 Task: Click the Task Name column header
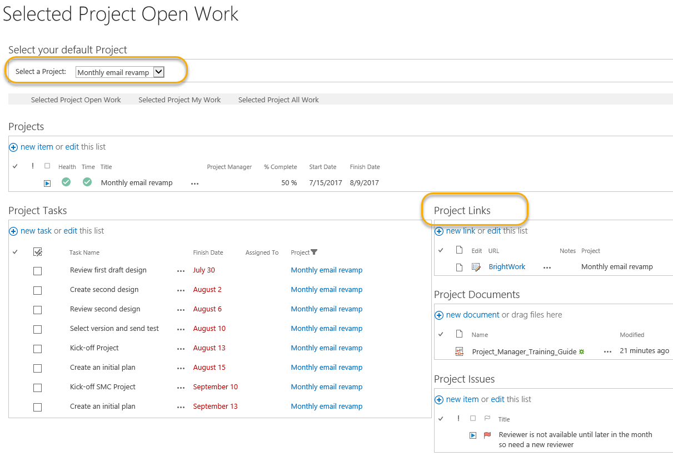coord(84,252)
